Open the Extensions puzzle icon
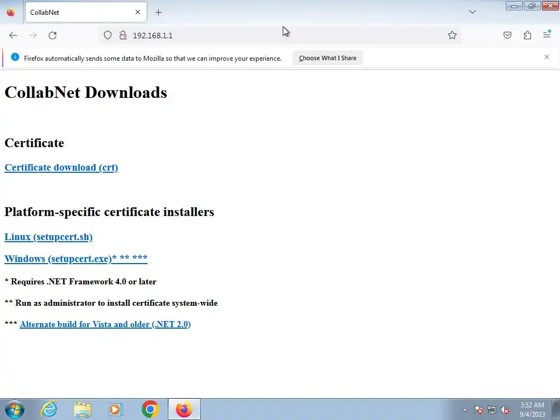The width and height of the screenshot is (560, 420). 527,35
